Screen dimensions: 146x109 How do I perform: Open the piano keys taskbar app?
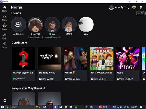click(60, 107)
